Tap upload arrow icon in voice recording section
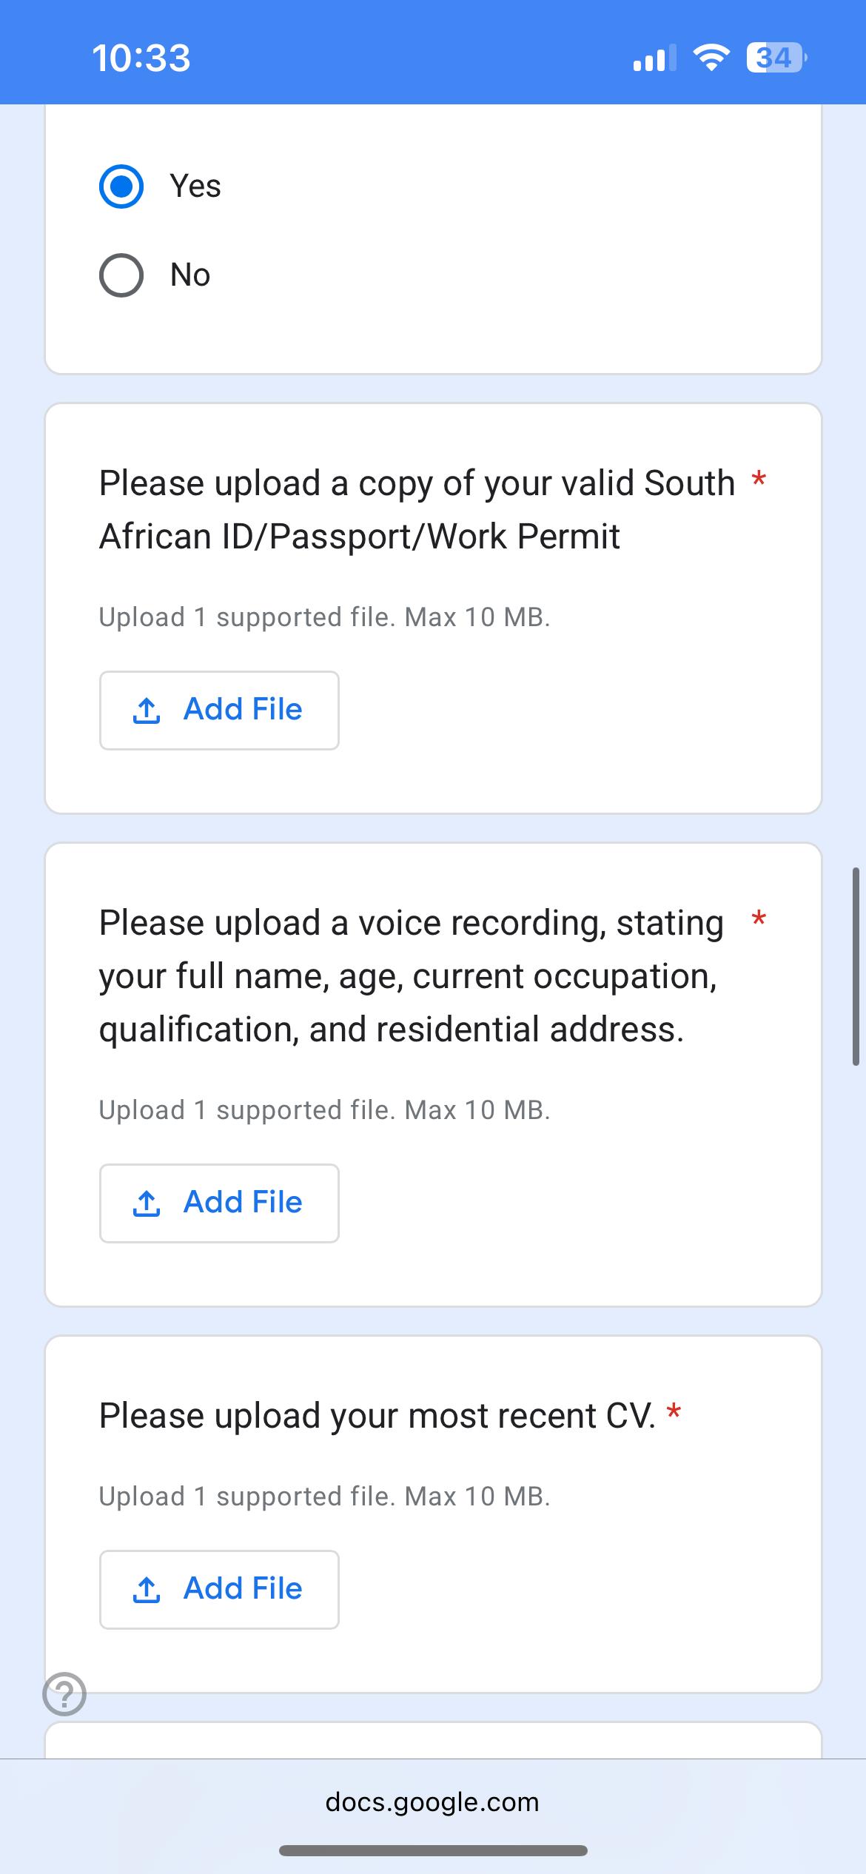866x1874 pixels. 147,1203
